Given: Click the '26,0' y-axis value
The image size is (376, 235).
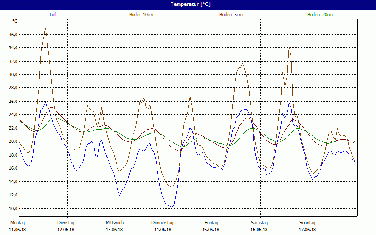Looking at the screenshot, I should pos(13,101).
